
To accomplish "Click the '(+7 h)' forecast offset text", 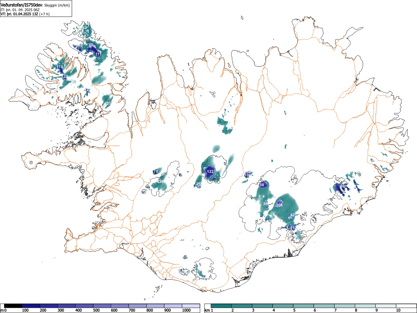I will click(44, 14).
